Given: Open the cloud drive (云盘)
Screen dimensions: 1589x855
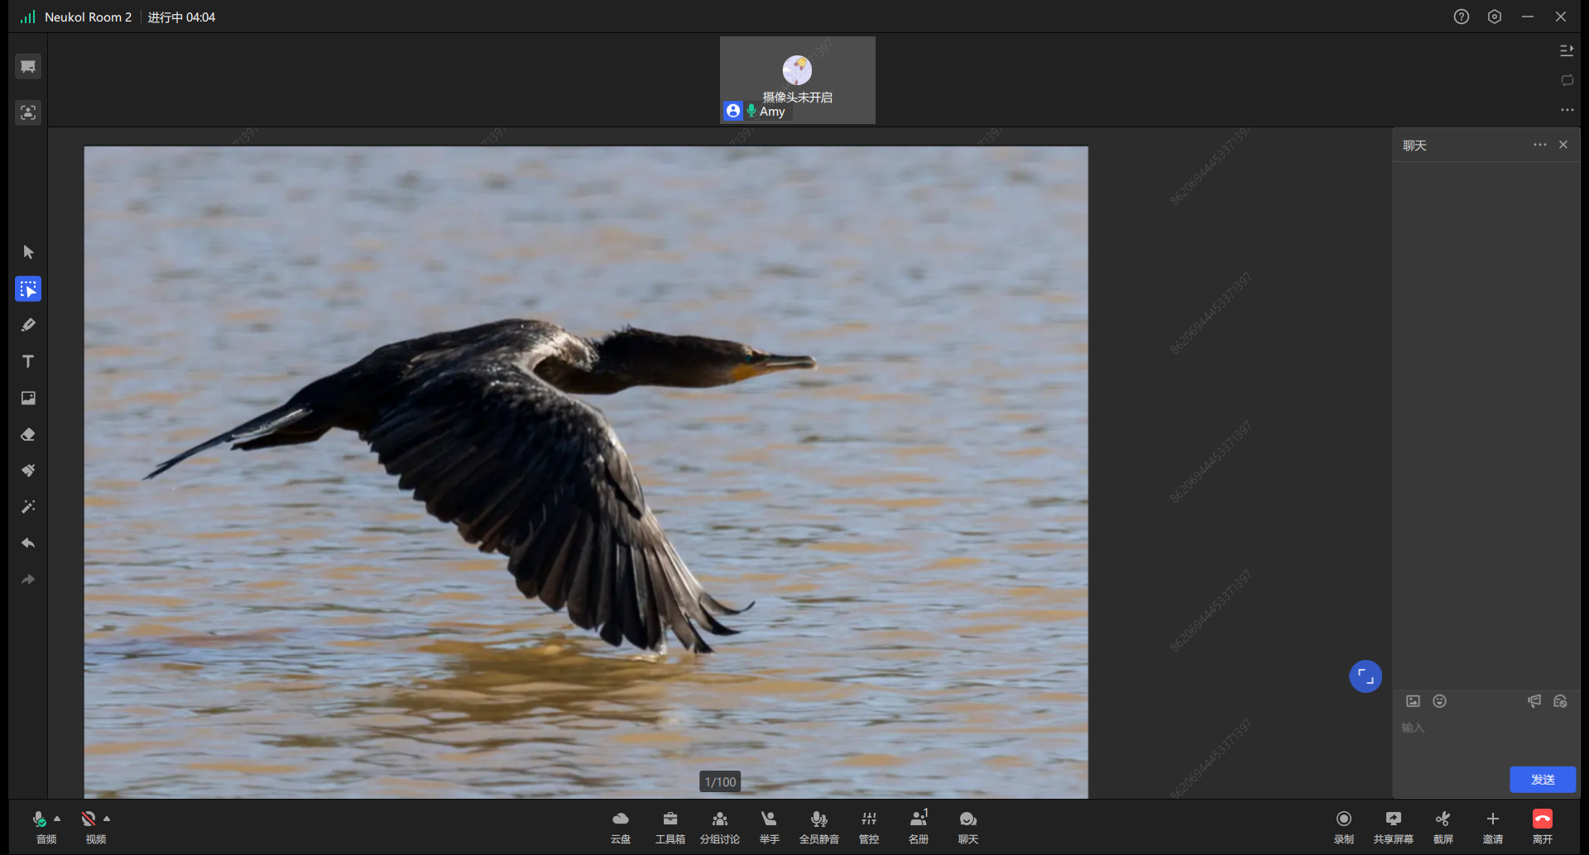Looking at the screenshot, I should tap(620, 826).
